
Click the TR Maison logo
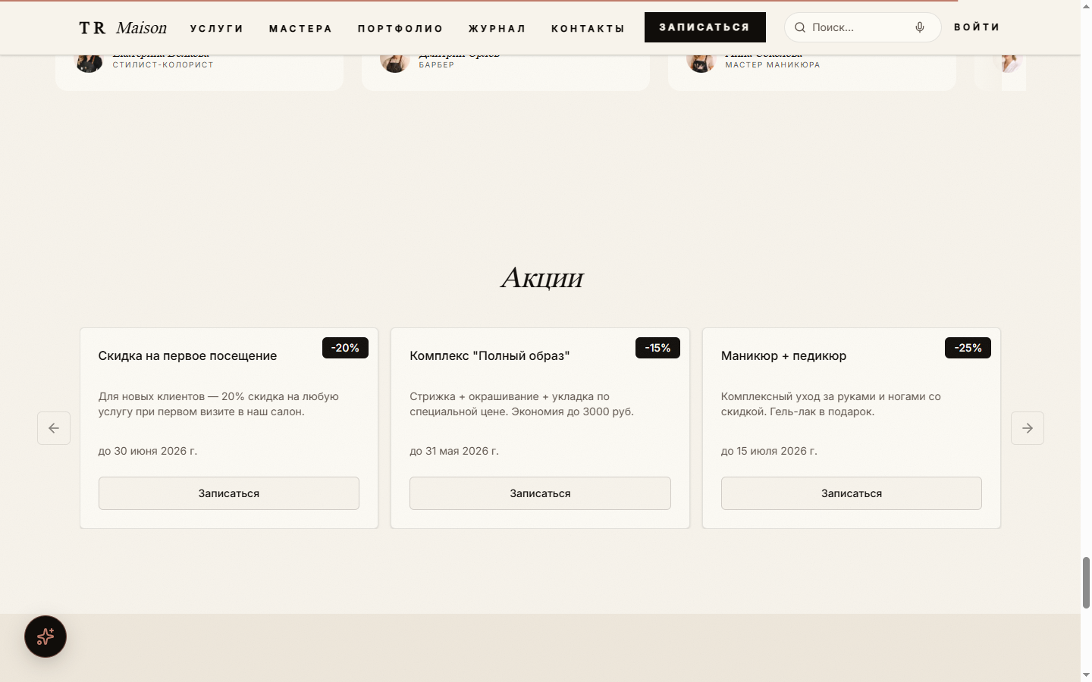123,28
